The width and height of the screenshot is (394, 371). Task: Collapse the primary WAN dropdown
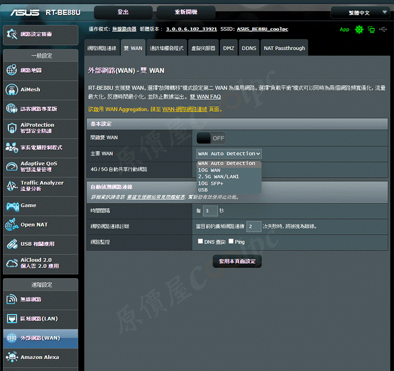click(229, 154)
